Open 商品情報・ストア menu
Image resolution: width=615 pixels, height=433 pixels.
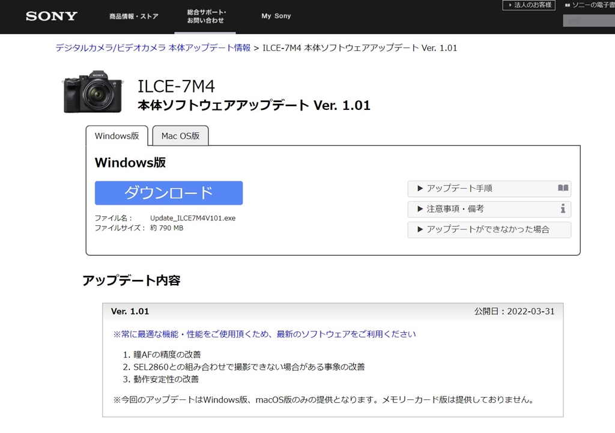coord(134,16)
